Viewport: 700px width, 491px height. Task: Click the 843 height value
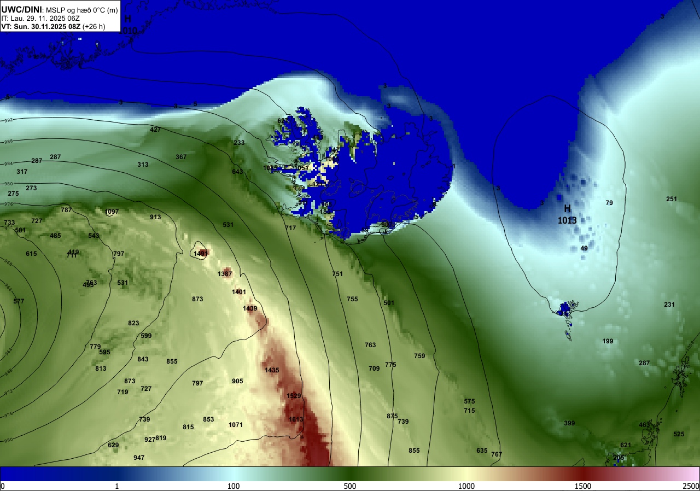(x=143, y=359)
